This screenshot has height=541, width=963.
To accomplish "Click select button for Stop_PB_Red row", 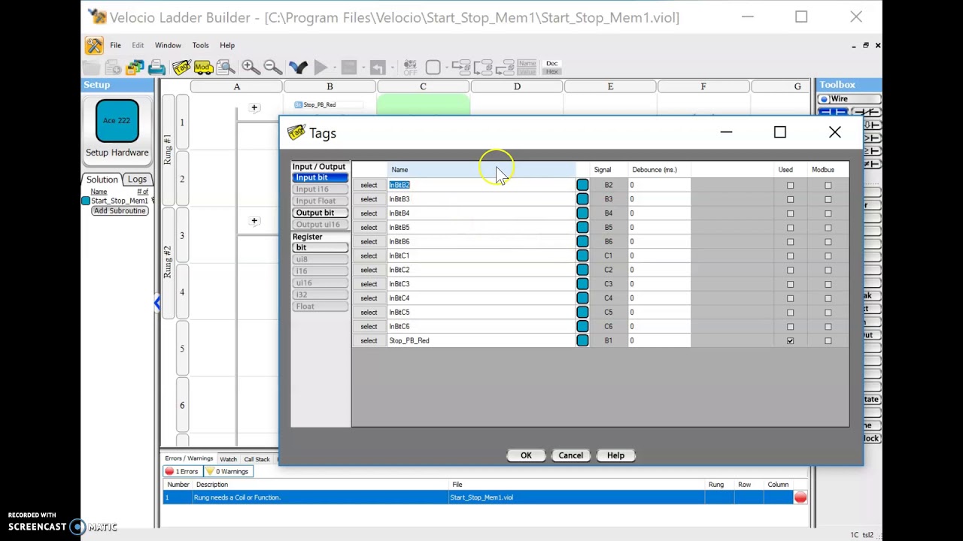I will pyautogui.click(x=369, y=340).
